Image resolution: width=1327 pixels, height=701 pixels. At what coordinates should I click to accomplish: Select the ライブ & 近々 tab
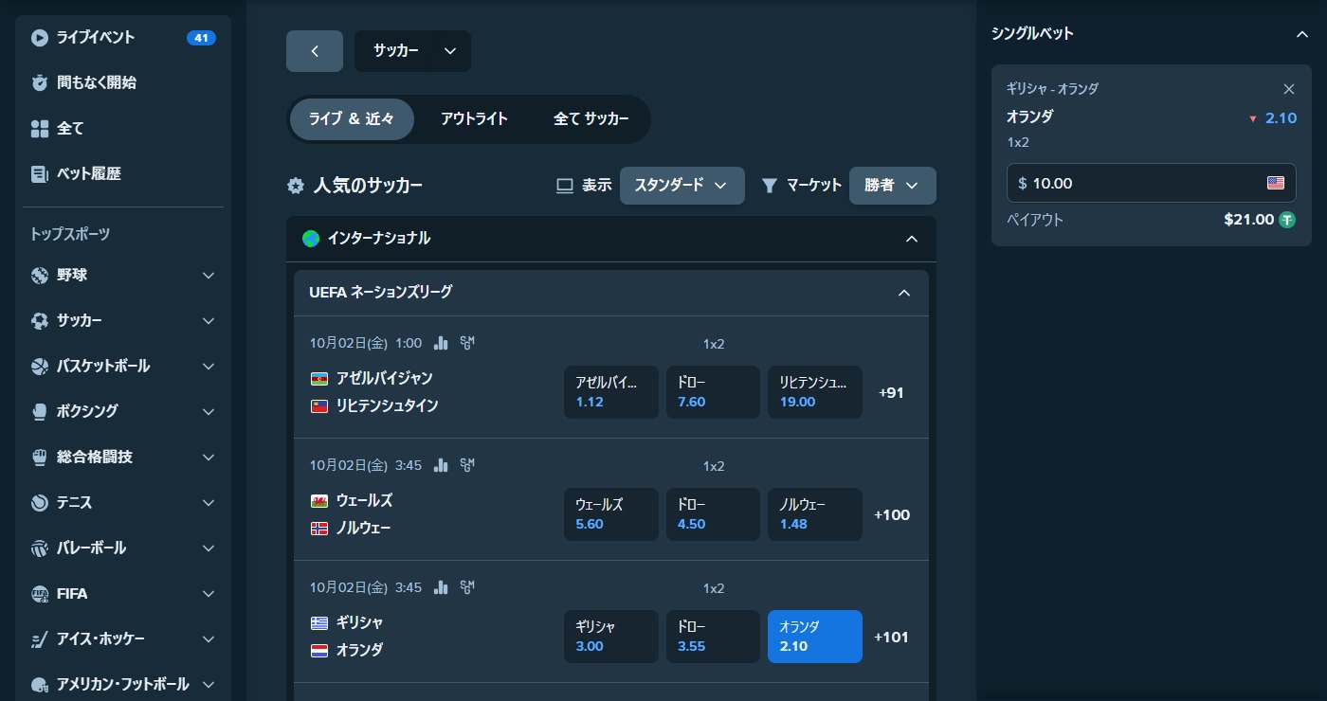352,119
